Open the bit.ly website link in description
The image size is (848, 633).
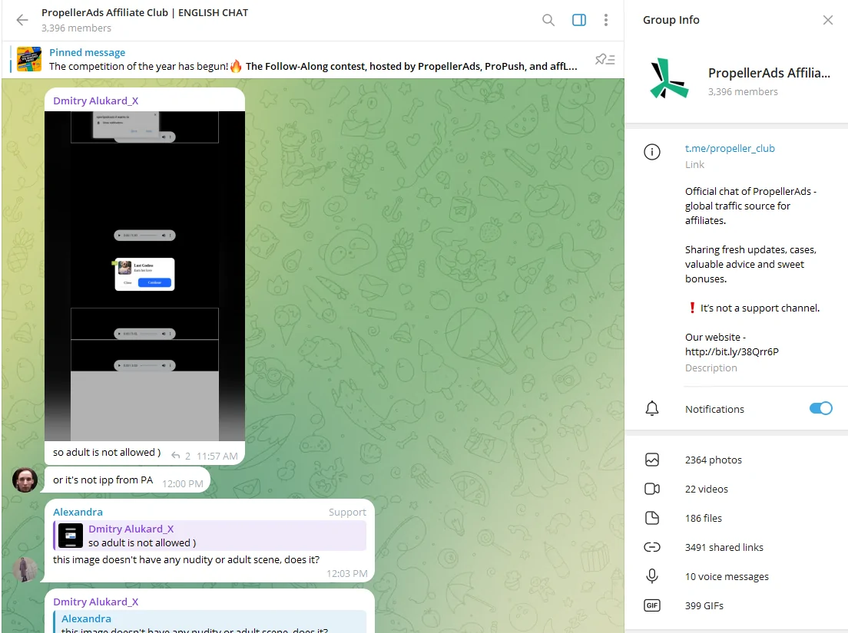pos(732,352)
